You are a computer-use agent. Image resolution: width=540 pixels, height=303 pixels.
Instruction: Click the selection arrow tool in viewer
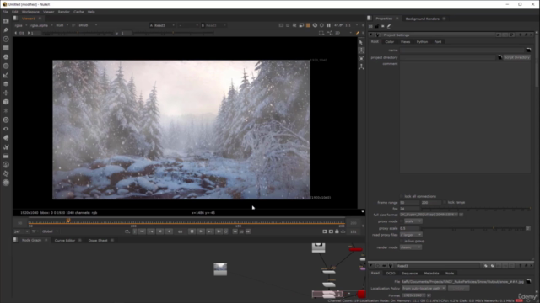click(x=361, y=42)
